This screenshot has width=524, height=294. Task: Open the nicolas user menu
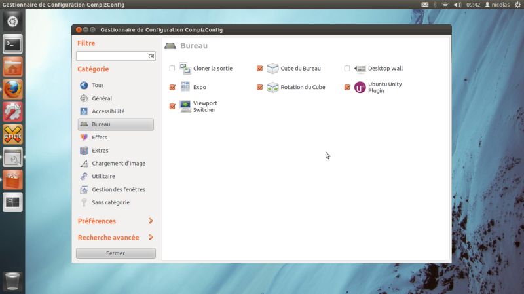pos(497,5)
